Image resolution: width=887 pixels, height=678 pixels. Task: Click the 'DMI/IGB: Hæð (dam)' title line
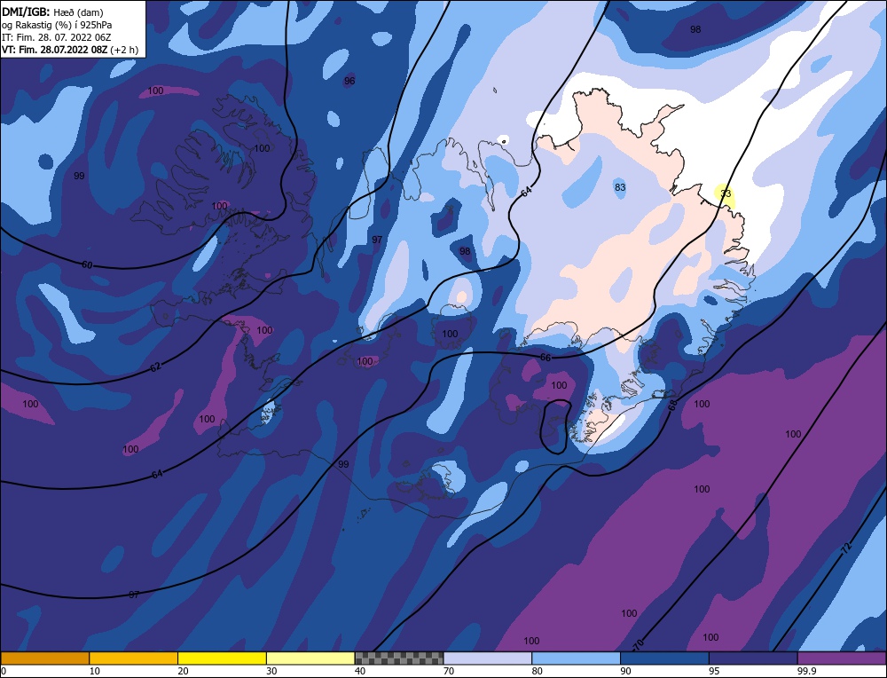coord(52,12)
